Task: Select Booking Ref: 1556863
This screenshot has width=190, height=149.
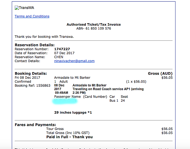Action: click(x=33, y=85)
